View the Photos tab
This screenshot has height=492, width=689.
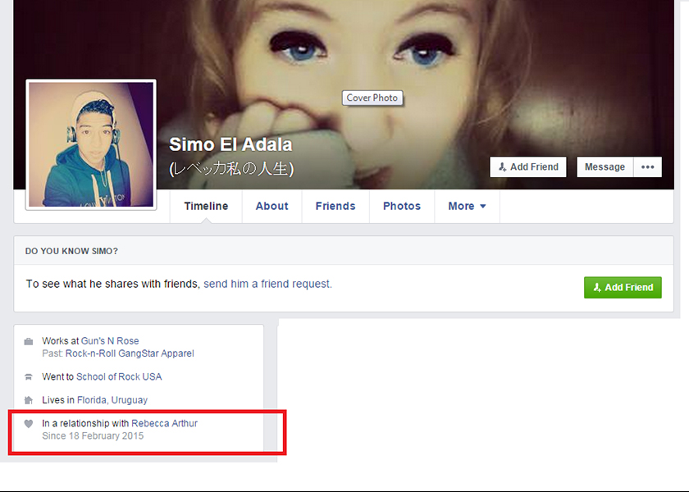tap(401, 207)
